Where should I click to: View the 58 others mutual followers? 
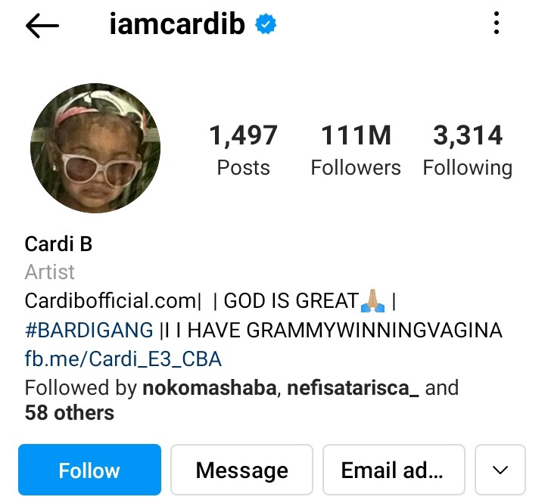[x=70, y=413]
